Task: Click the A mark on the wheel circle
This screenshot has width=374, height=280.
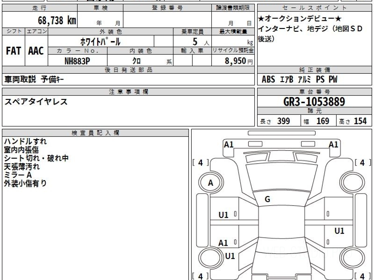Action: [x=211, y=183]
